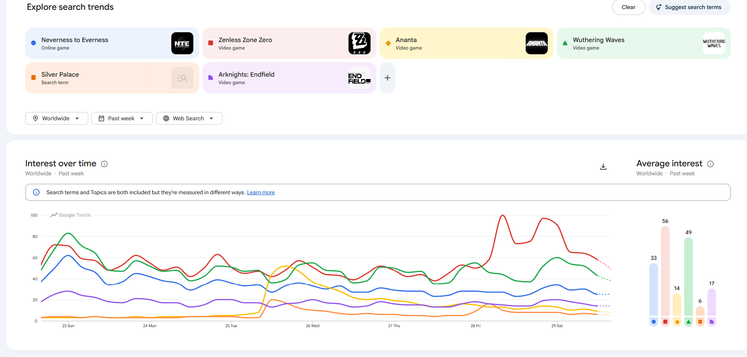Click the "Explore search trends" heading
747x357 pixels.
coord(70,7)
